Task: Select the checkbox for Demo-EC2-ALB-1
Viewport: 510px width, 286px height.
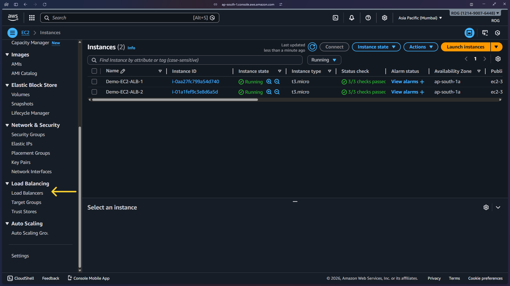Action: point(94,82)
